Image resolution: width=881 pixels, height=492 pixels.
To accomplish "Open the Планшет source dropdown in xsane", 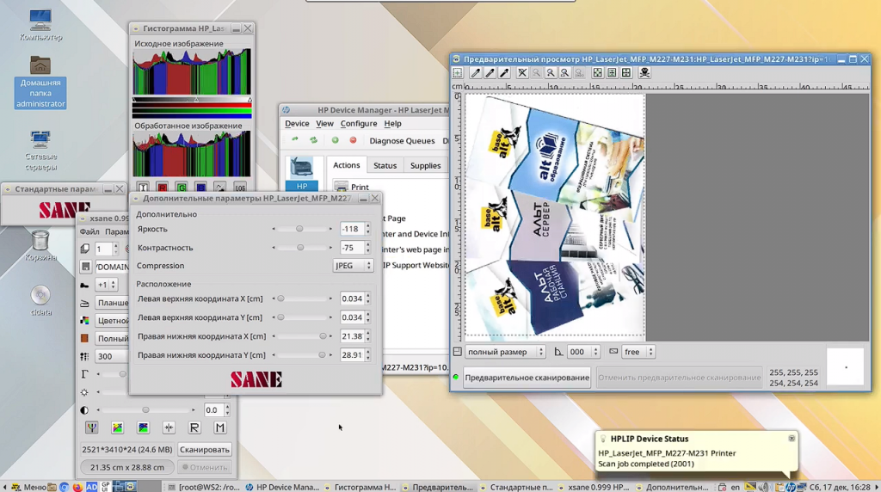I will [x=113, y=303].
